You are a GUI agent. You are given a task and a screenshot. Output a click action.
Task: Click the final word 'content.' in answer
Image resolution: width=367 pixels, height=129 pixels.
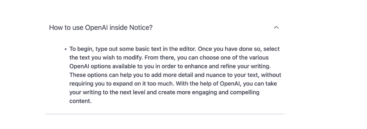pyautogui.click(x=81, y=101)
